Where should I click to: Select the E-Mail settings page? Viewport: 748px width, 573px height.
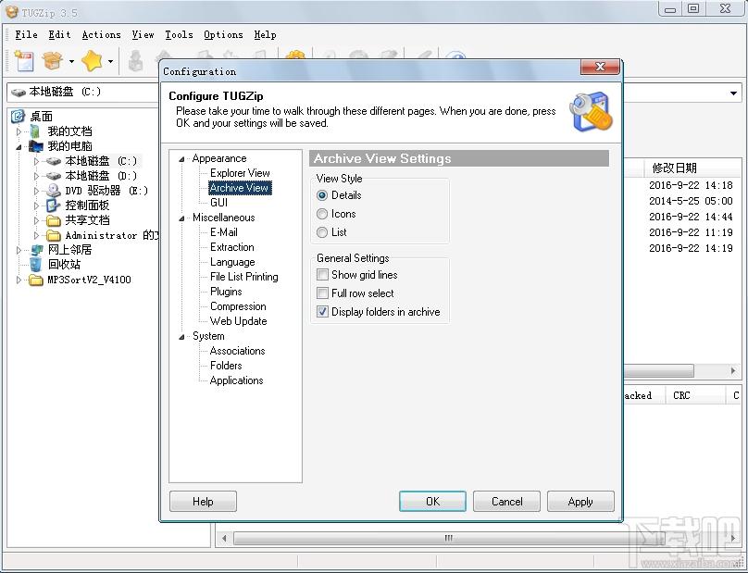224,231
